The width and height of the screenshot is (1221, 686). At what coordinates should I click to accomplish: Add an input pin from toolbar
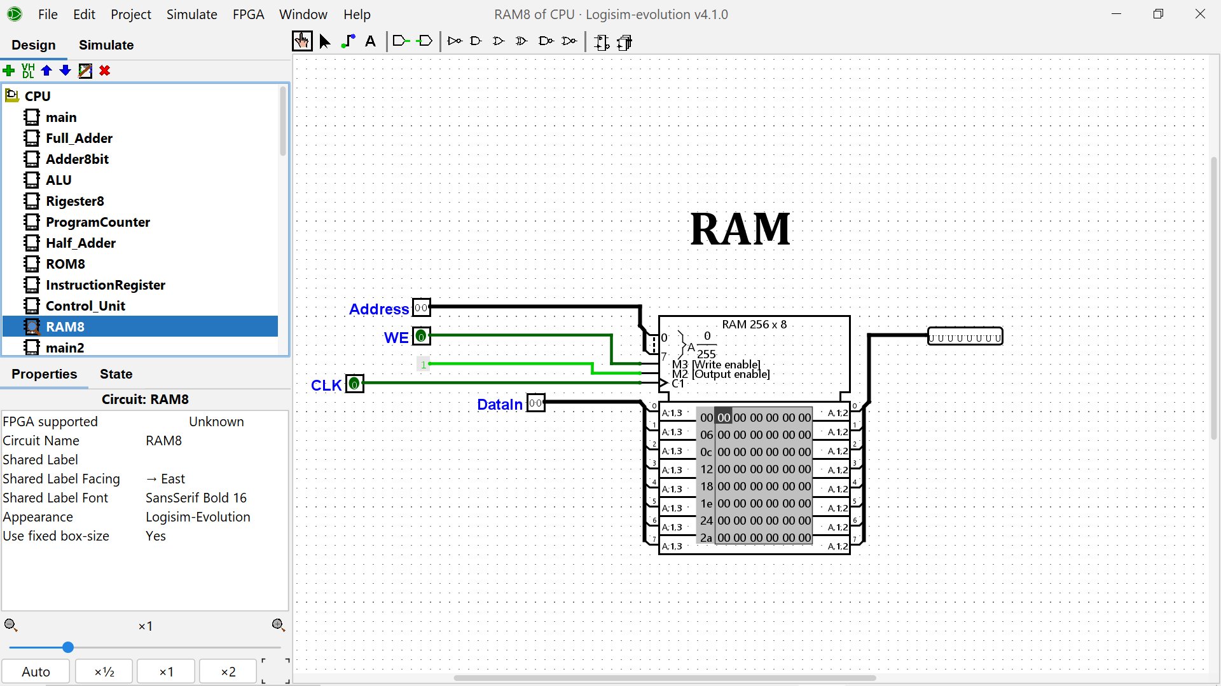[401, 41]
